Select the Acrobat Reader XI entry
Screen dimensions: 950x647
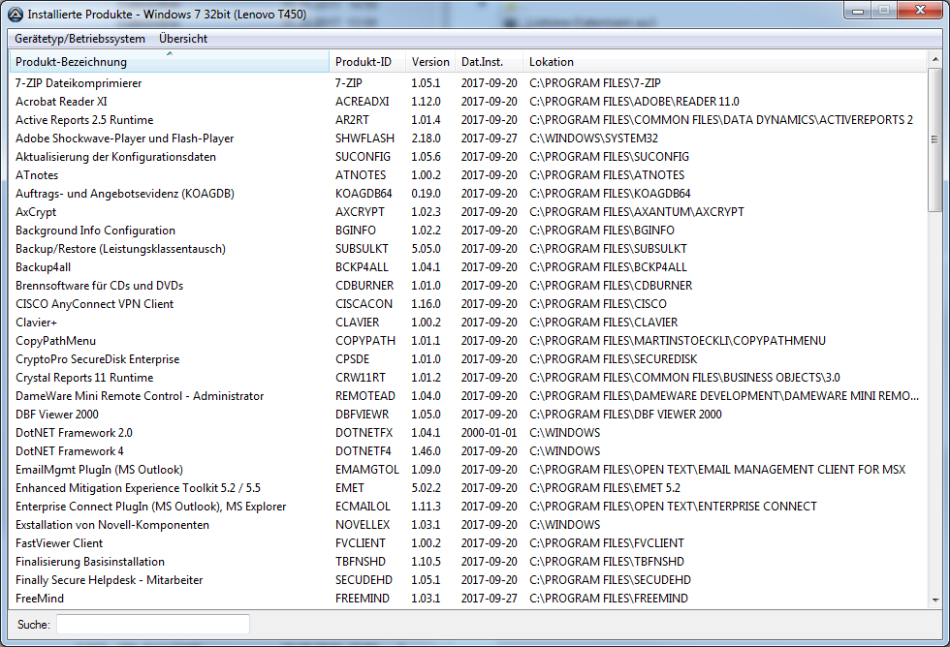tap(61, 102)
